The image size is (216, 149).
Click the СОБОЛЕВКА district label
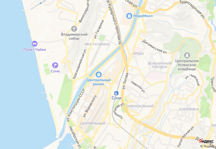coord(189,109)
